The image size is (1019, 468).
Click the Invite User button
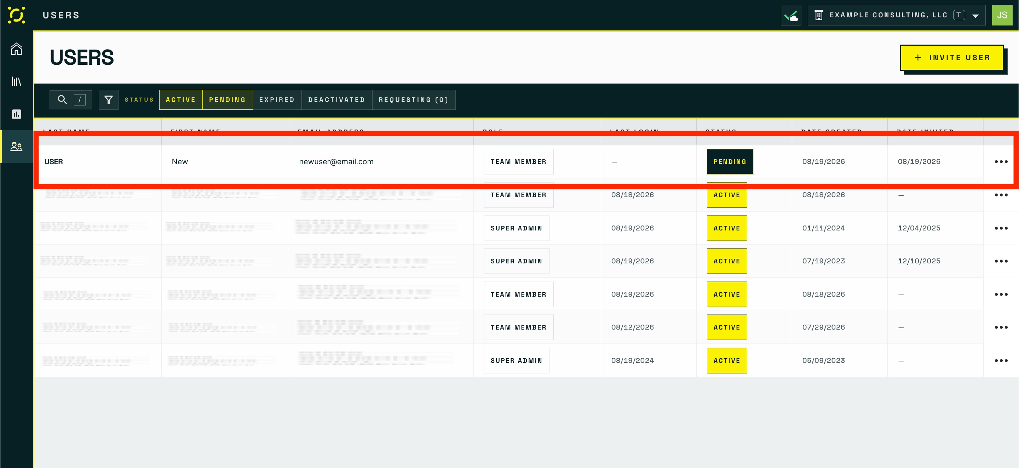951,58
